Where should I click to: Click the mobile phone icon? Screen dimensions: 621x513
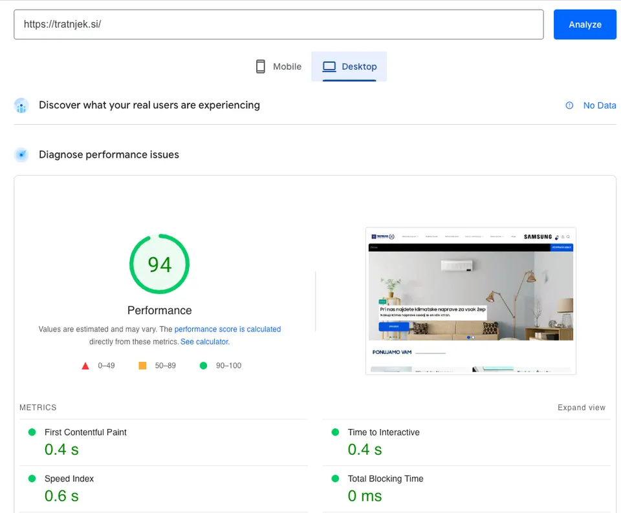(x=261, y=67)
